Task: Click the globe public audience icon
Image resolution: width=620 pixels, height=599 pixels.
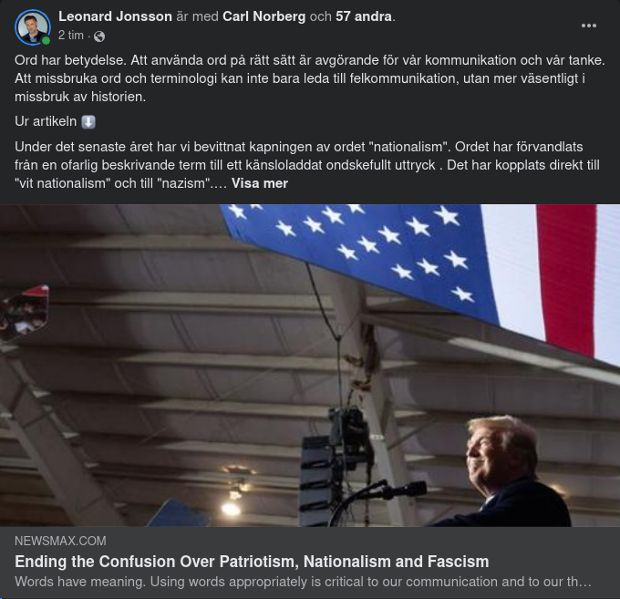Action: (99, 36)
